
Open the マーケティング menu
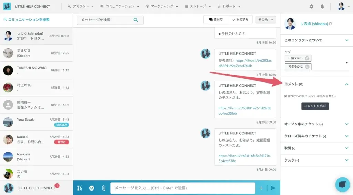pos(162,6)
